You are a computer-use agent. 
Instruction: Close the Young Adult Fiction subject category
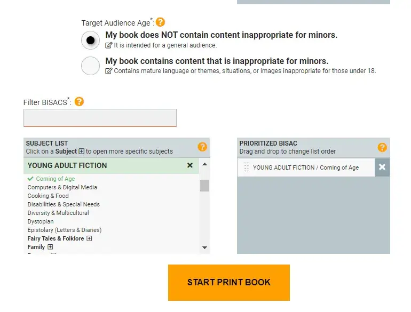190,165
